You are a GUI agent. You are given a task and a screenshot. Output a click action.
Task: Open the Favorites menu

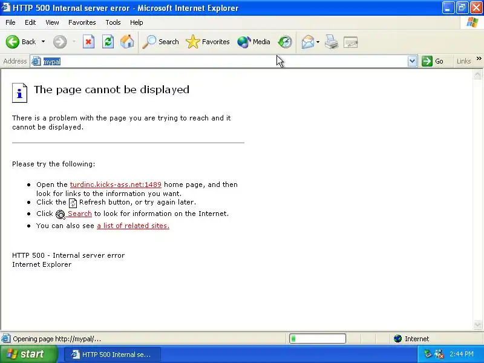(x=82, y=22)
